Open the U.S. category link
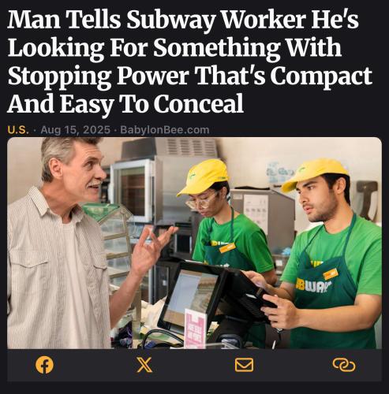Viewport: 389px width, 394px height. [x=18, y=130]
